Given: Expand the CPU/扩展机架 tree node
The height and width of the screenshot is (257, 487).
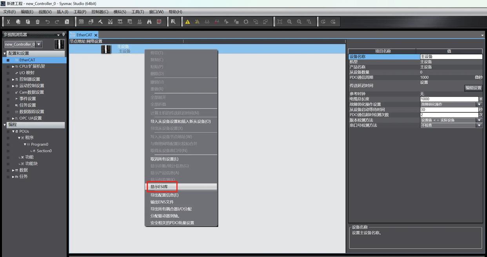Looking at the screenshot, I should [x=13, y=67].
